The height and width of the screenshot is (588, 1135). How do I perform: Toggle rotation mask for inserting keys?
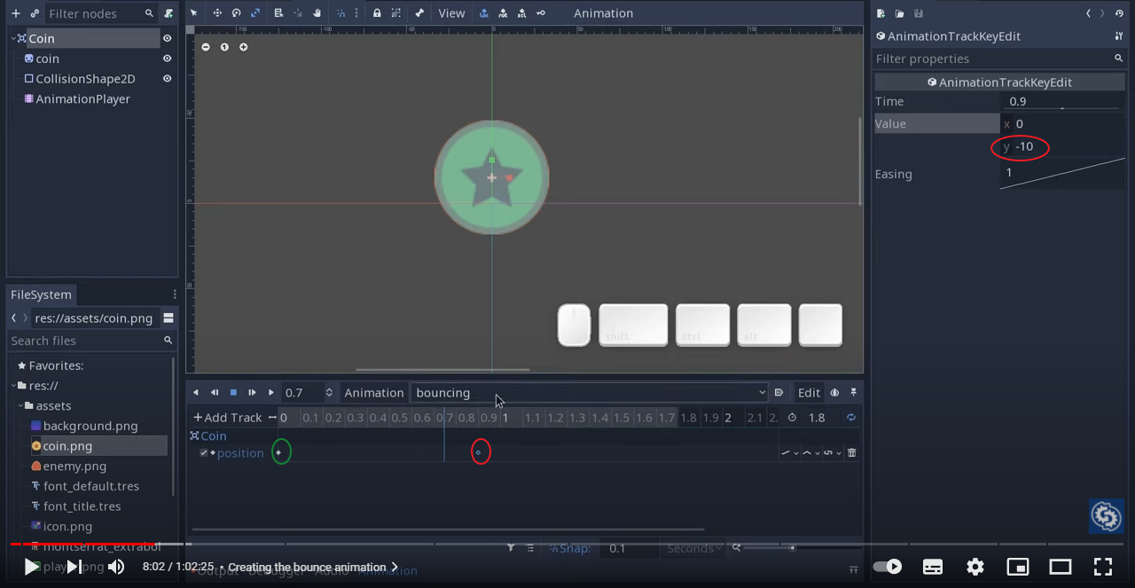(x=503, y=13)
